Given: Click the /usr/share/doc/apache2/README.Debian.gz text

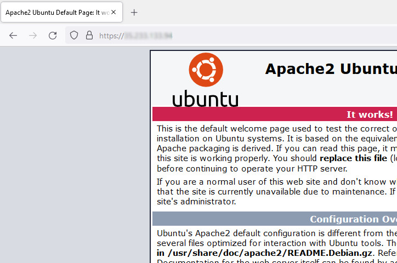Looking at the screenshot, I should coord(270,253).
